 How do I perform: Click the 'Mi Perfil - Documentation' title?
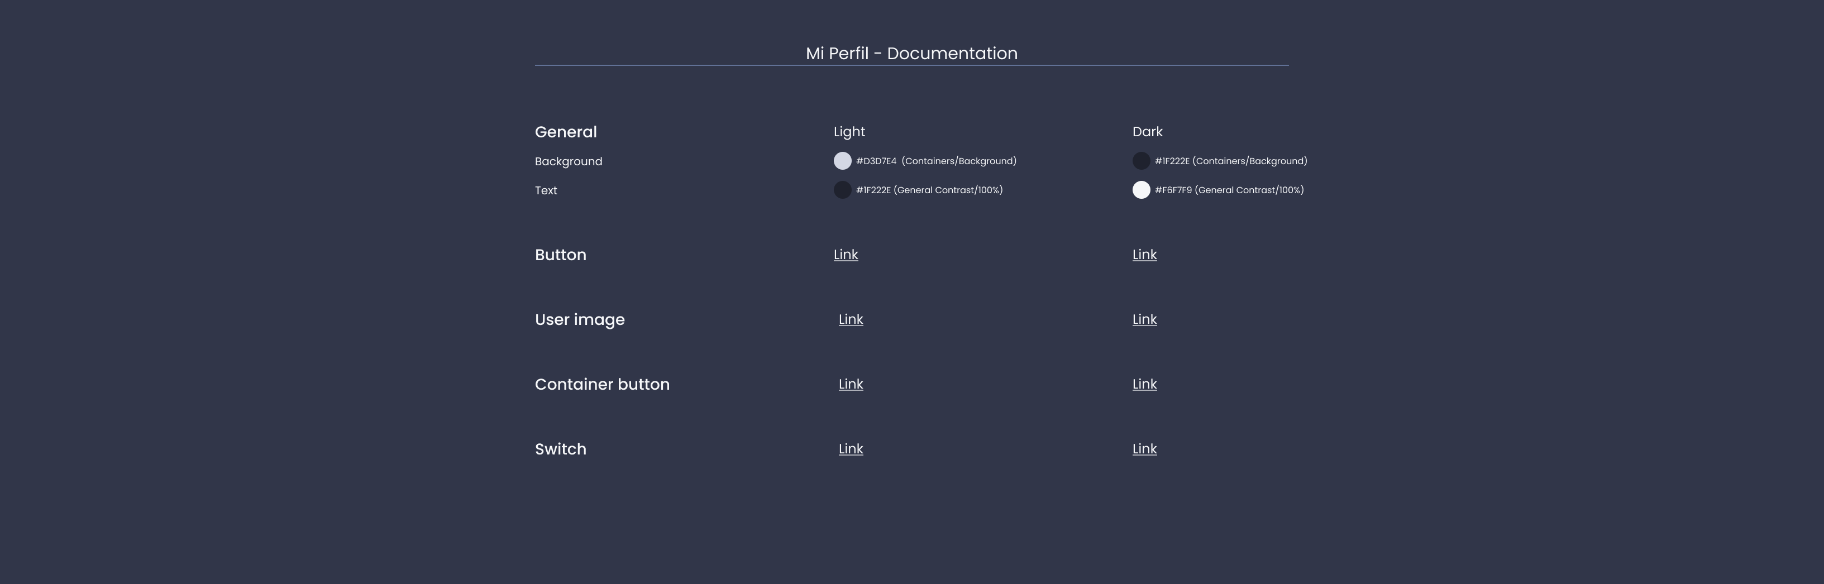point(911,53)
